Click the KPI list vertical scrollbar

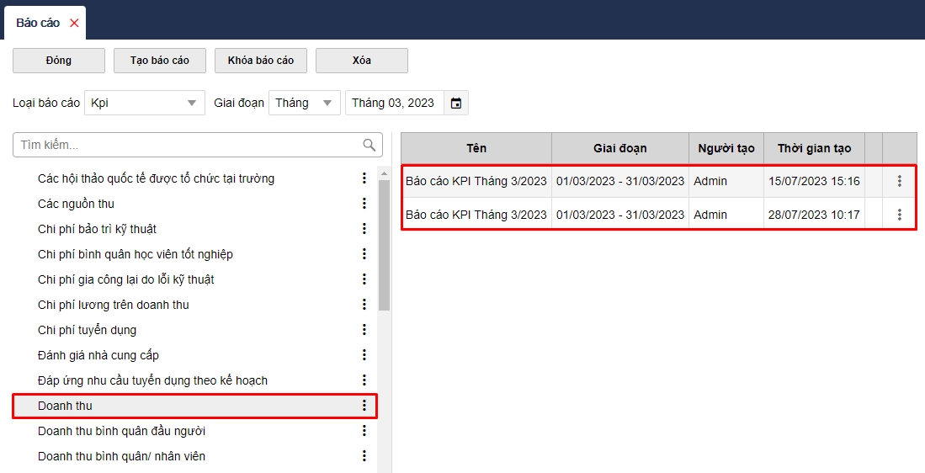pos(384,244)
